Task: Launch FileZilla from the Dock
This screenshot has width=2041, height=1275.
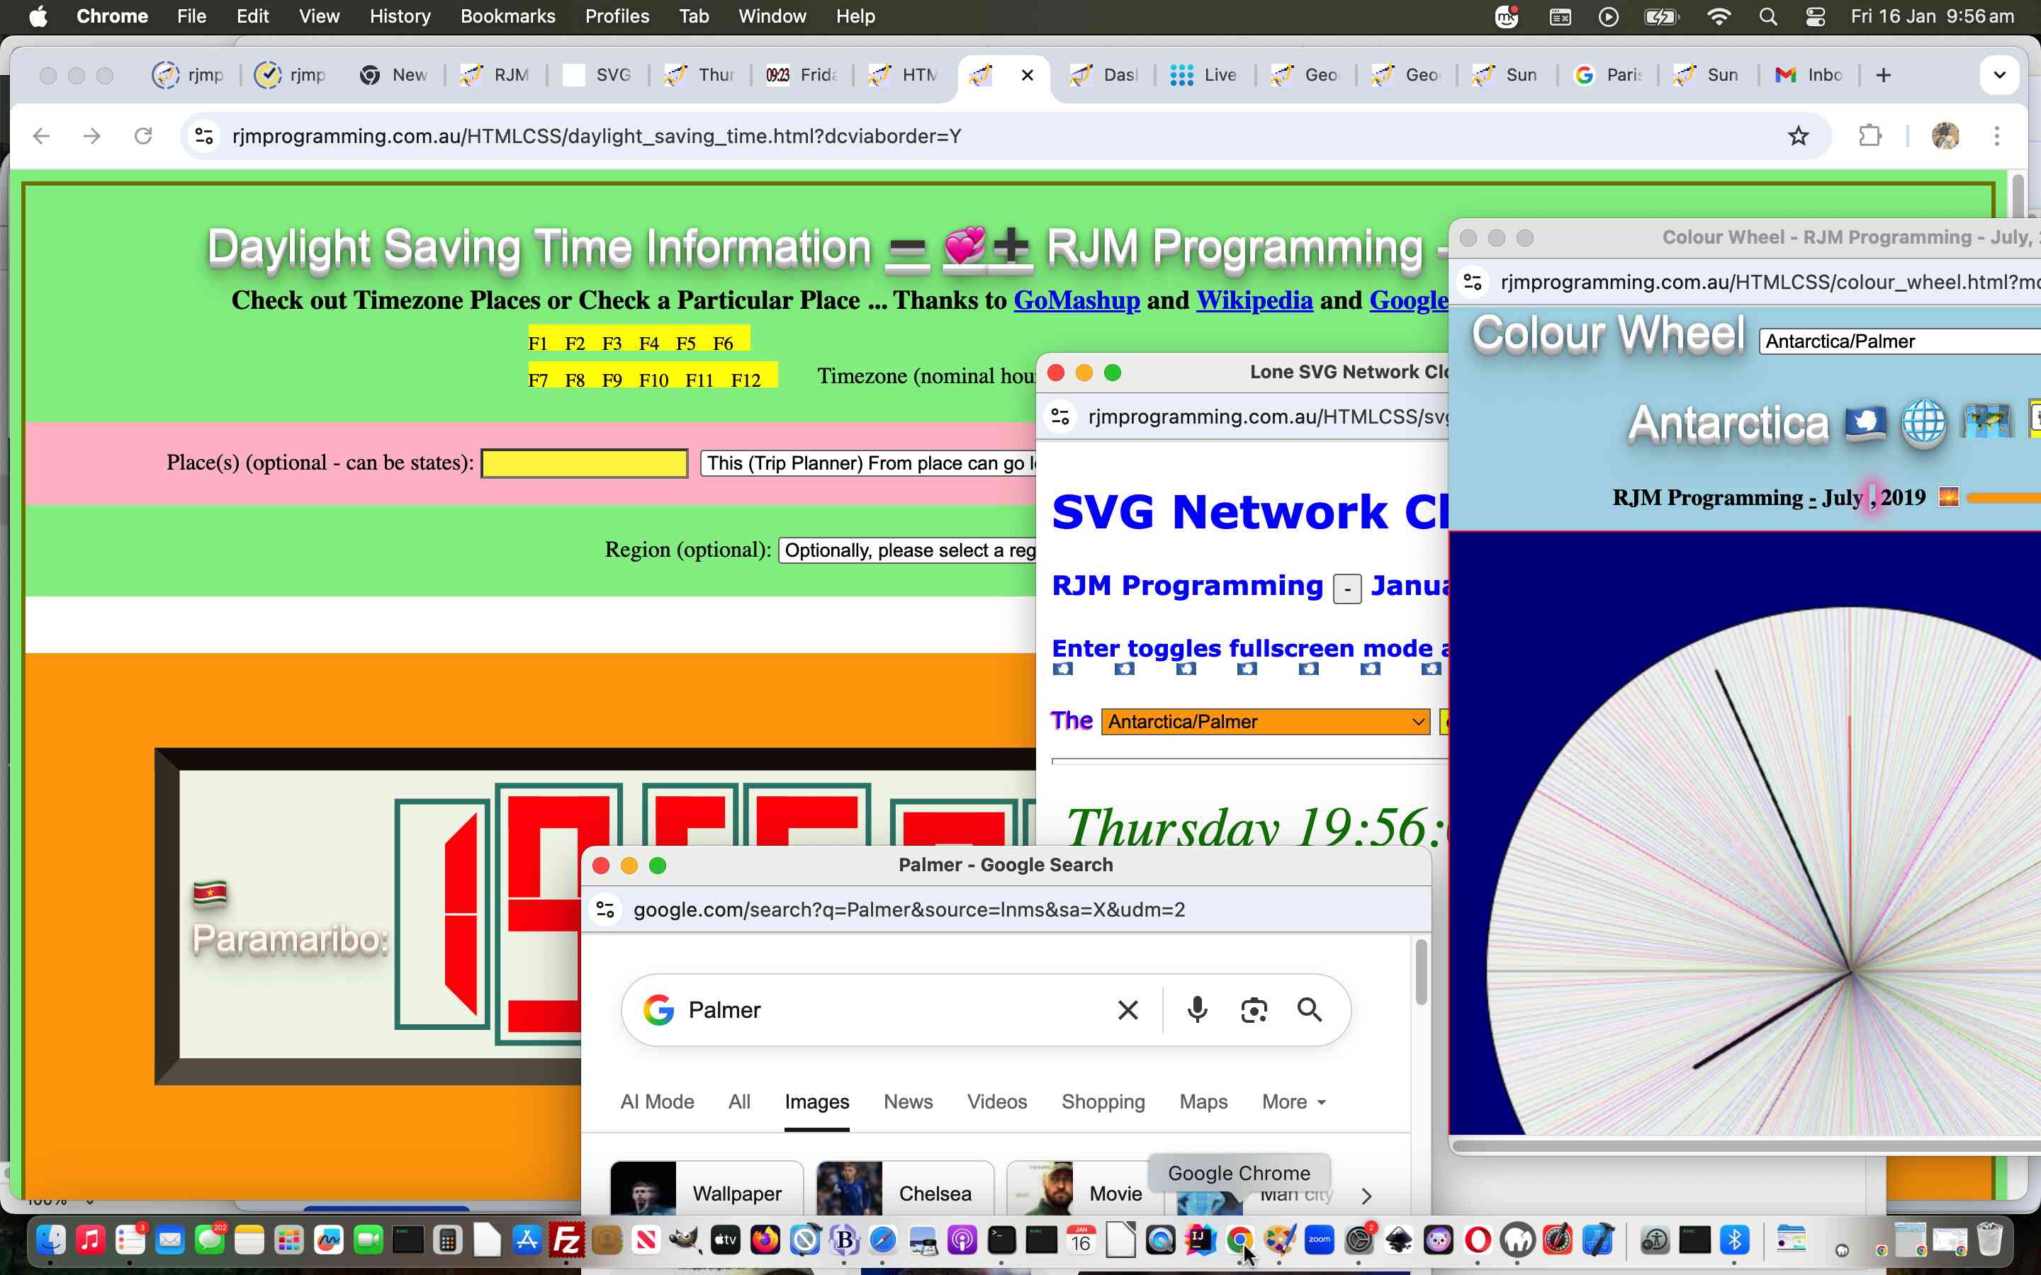Action: (567, 1240)
